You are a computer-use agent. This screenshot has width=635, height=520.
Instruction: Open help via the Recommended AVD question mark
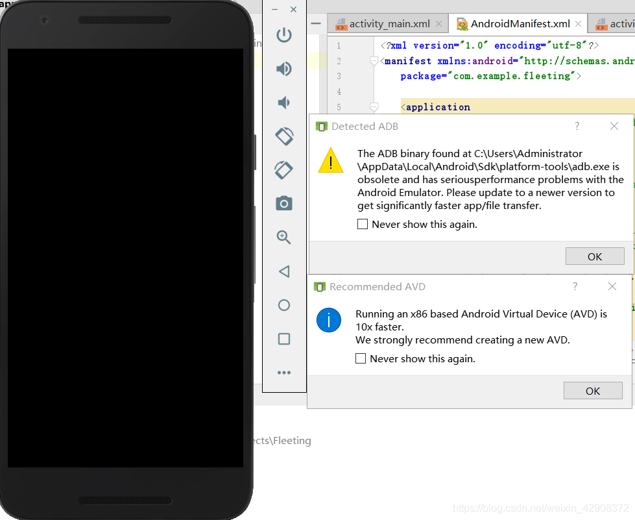575,286
